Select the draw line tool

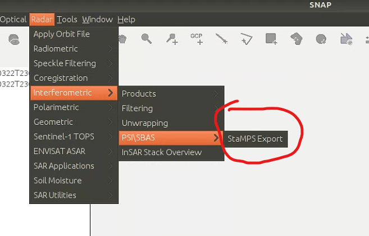[x=221, y=39]
